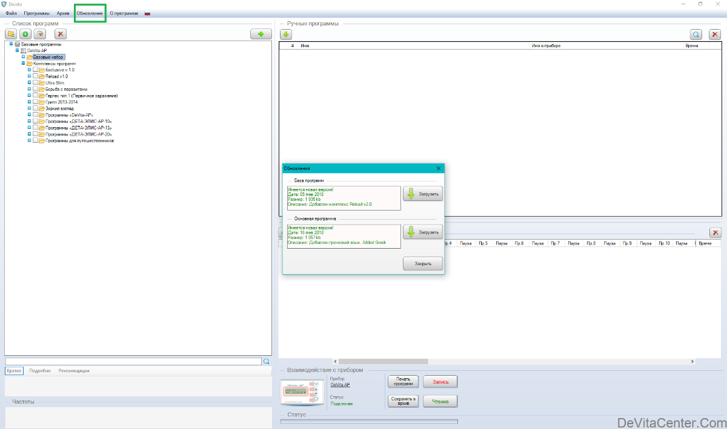This screenshot has width=727, height=429.
Task: Click the add folder icon in program list
Action: (x=11, y=34)
